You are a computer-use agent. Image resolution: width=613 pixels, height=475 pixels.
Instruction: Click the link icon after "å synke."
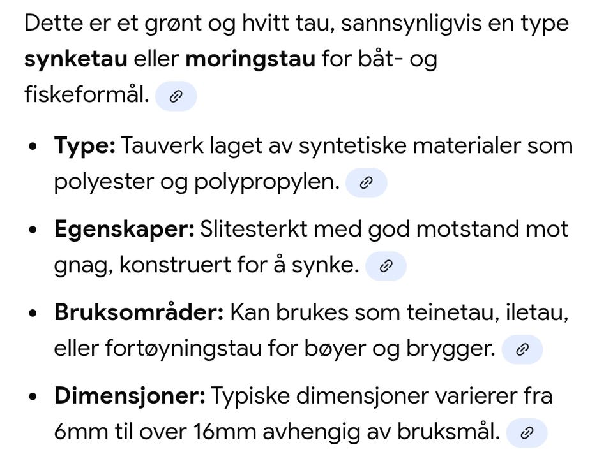385,266
